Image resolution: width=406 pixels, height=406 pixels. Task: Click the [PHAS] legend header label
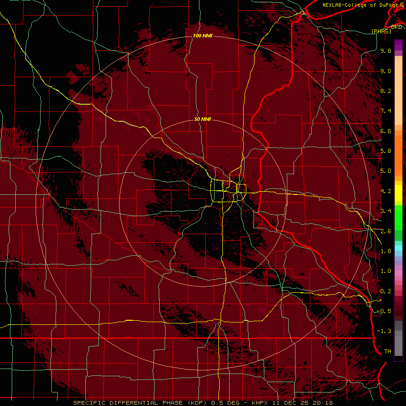(x=382, y=31)
